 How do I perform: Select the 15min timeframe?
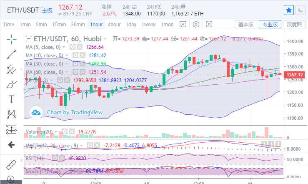58,24
